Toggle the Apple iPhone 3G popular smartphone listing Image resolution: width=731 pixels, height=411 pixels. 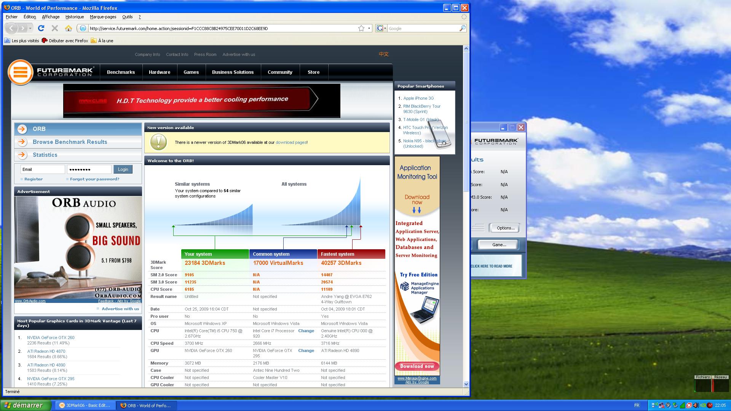click(418, 98)
